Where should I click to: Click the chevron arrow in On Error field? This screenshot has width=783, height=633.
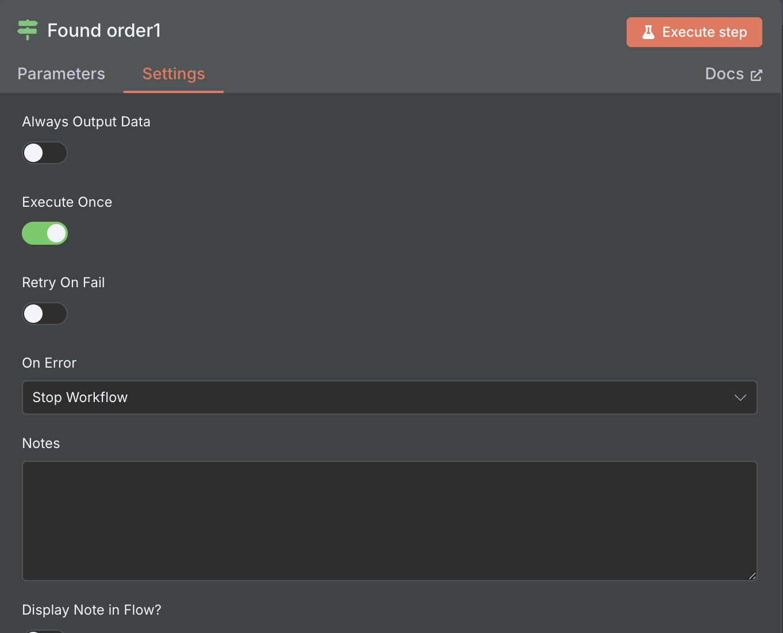coord(740,397)
